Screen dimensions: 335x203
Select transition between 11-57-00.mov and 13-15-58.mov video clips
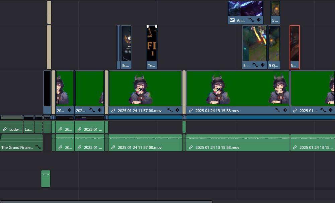[x=184, y=92]
